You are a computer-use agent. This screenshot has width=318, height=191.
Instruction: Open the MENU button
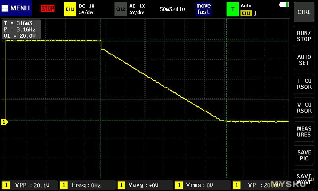16,8
